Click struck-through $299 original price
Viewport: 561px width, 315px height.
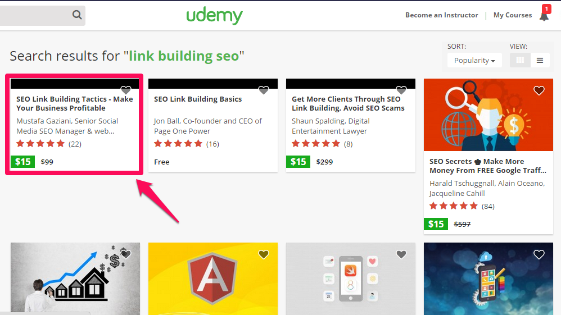point(324,162)
